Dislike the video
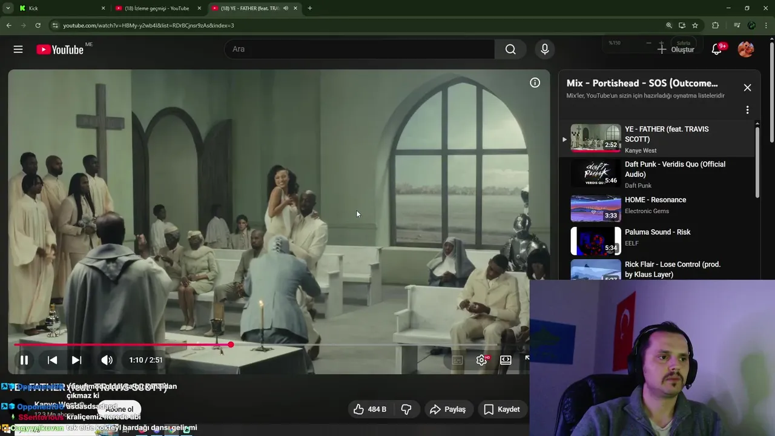775x436 pixels. [x=406, y=409]
